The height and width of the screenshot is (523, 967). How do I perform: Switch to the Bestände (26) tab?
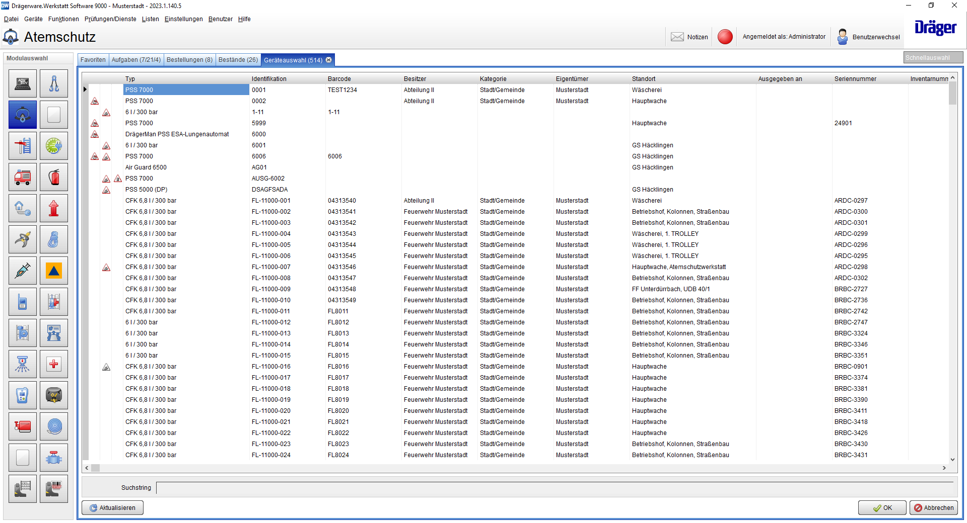238,60
